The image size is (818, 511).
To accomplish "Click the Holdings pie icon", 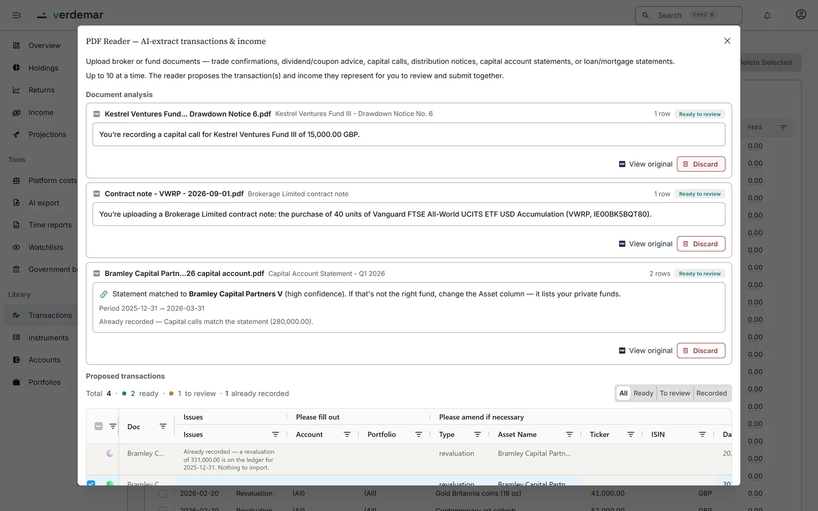I will [x=16, y=68].
